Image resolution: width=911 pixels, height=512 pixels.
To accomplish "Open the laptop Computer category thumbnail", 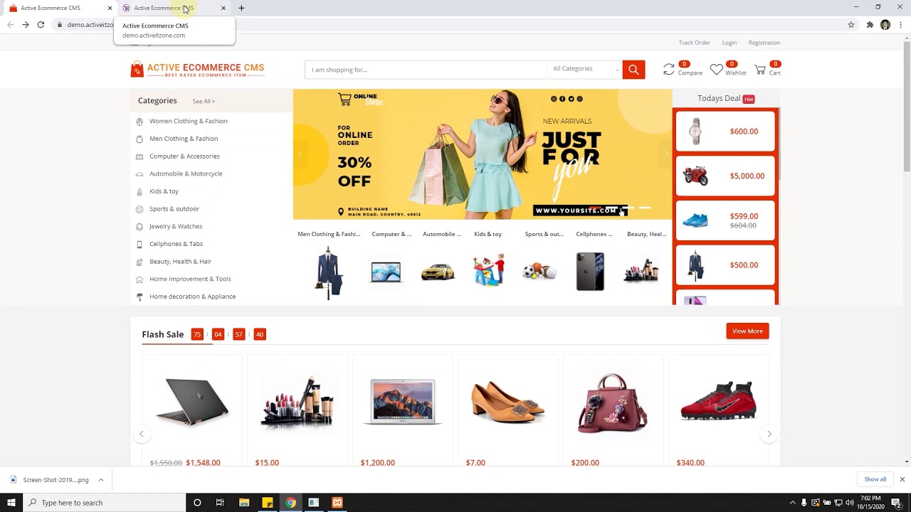I will point(386,272).
